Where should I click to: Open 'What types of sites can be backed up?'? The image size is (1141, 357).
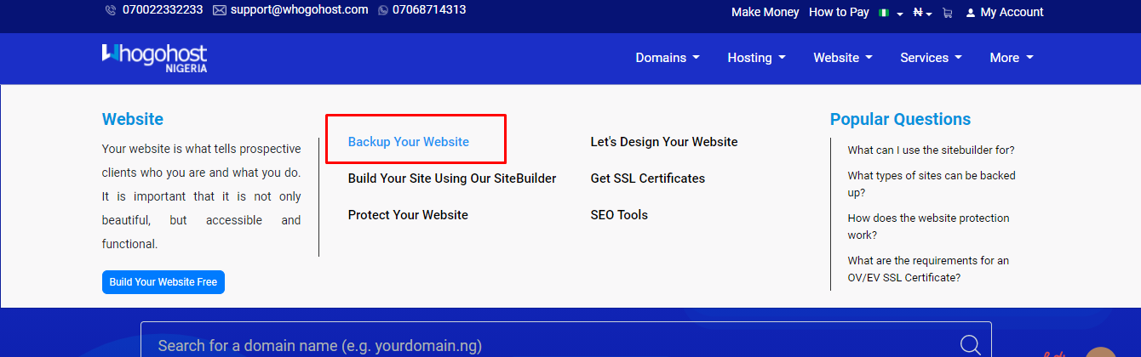[x=932, y=184]
